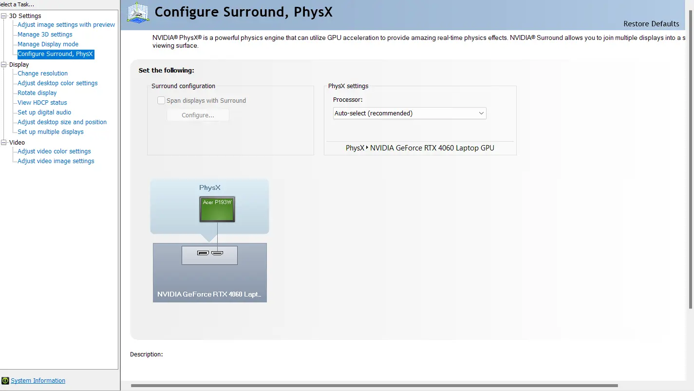Click the PhysX label in diagram
Screen dimensions: 694x391
point(210,187)
